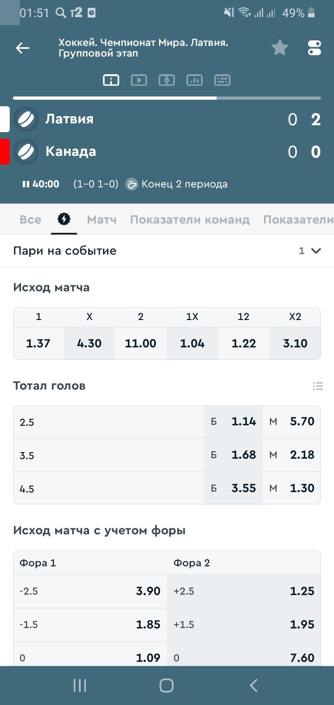Open the field tracker icon
Viewport: 334px width, 705px height.
point(167,80)
